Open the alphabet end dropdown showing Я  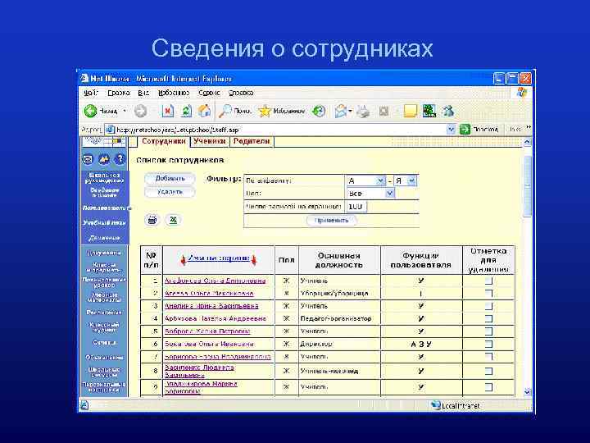(x=411, y=180)
